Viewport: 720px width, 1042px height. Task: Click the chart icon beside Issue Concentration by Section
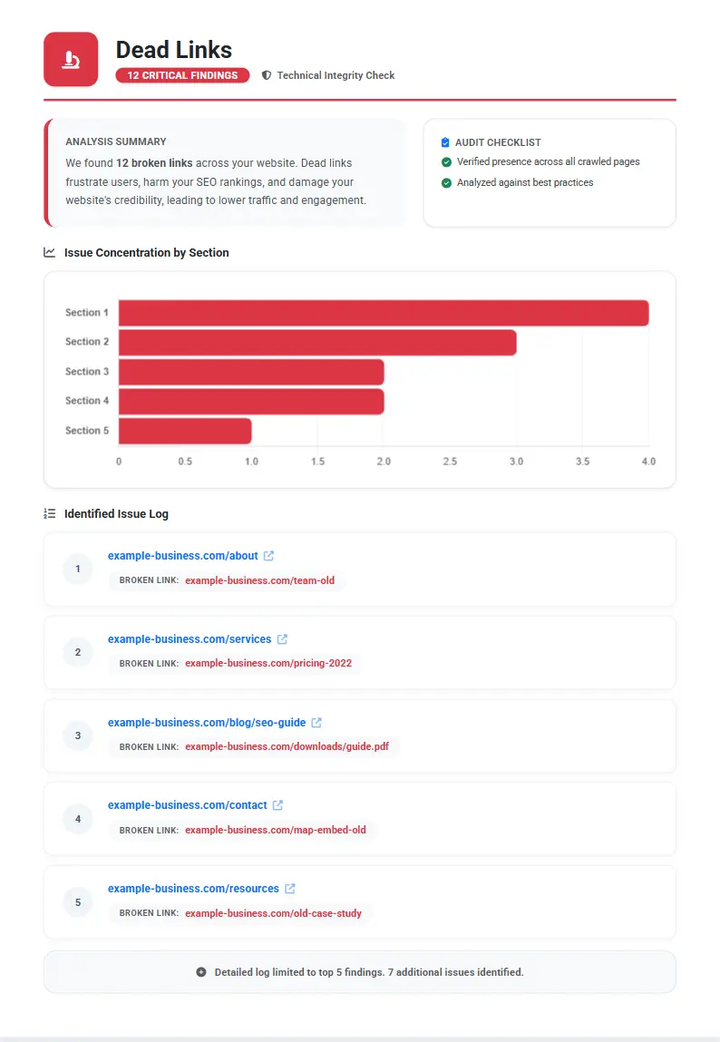tap(50, 253)
